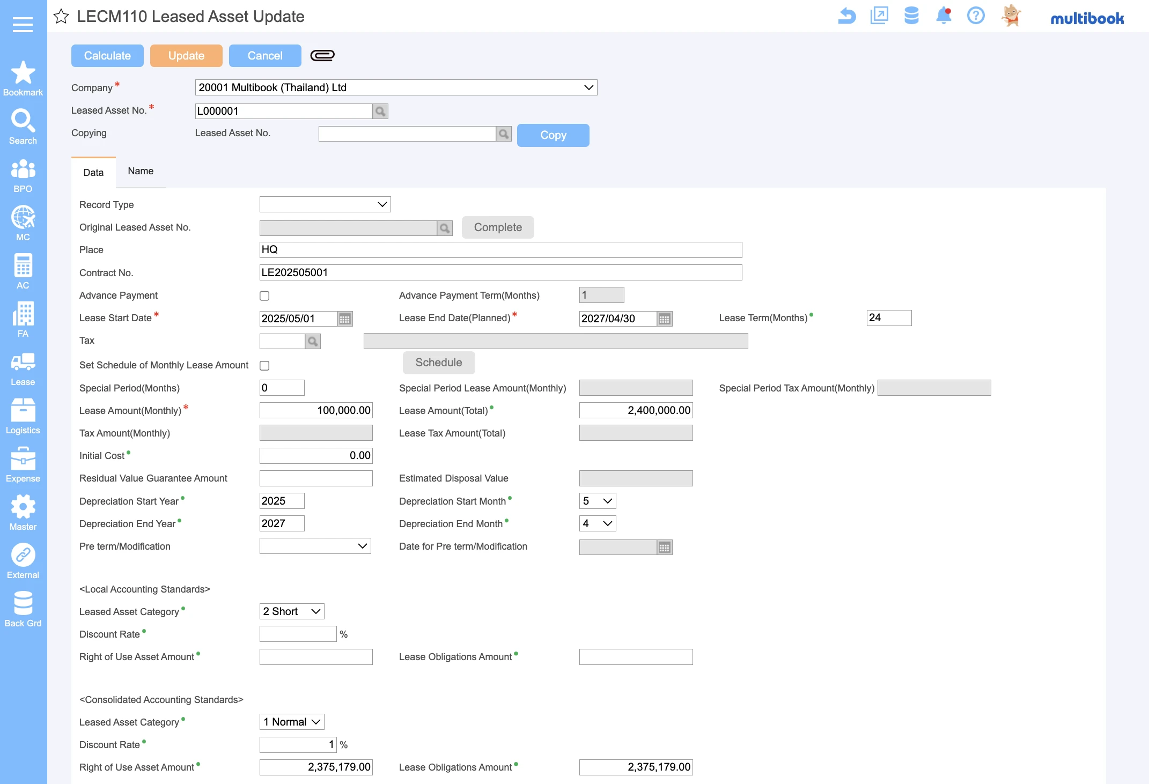Click Leased Asset No. search magnifier

point(380,111)
